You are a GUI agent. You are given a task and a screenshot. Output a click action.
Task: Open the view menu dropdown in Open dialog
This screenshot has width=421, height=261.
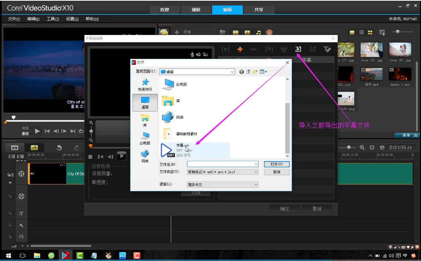[x=263, y=72]
